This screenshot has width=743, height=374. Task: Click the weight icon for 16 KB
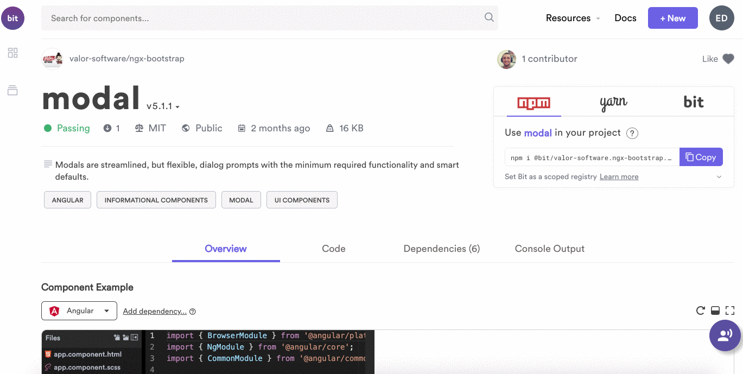tap(329, 128)
